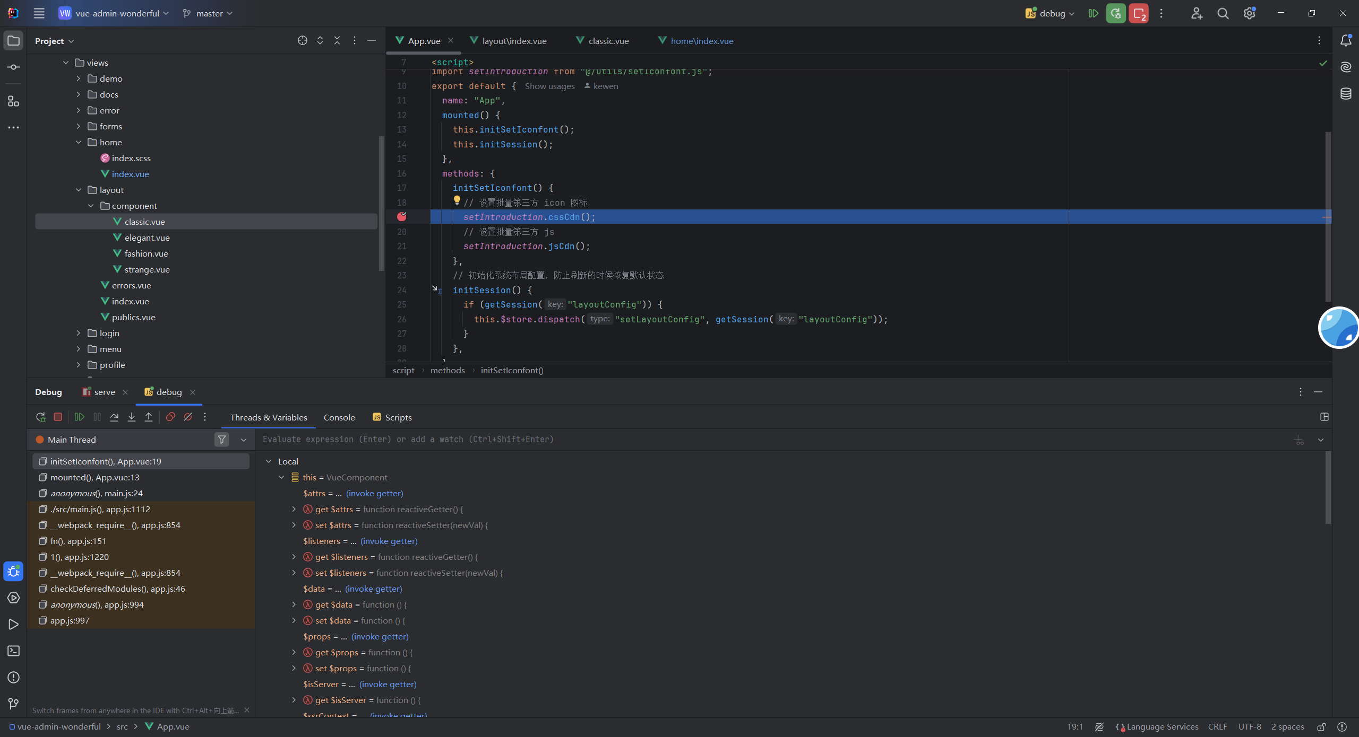1359x737 pixels.
Task: Open IDE settings gear
Action: (x=1250, y=14)
